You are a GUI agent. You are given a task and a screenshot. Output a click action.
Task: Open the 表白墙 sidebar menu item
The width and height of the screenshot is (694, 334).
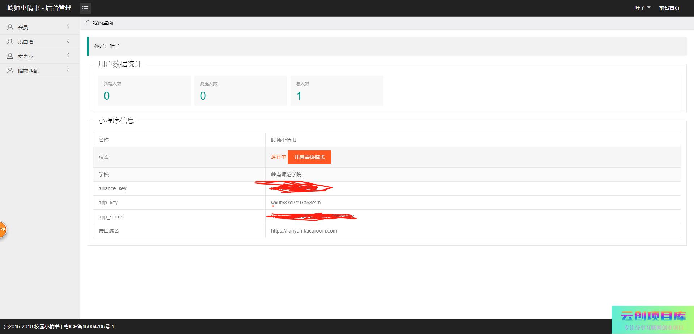tap(26, 42)
